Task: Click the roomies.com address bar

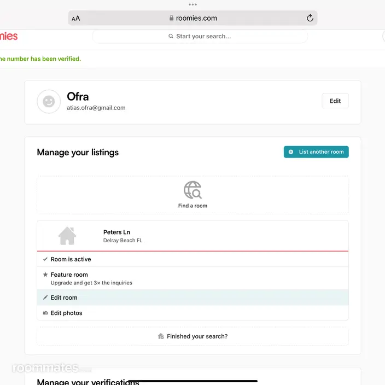Action: click(192, 18)
